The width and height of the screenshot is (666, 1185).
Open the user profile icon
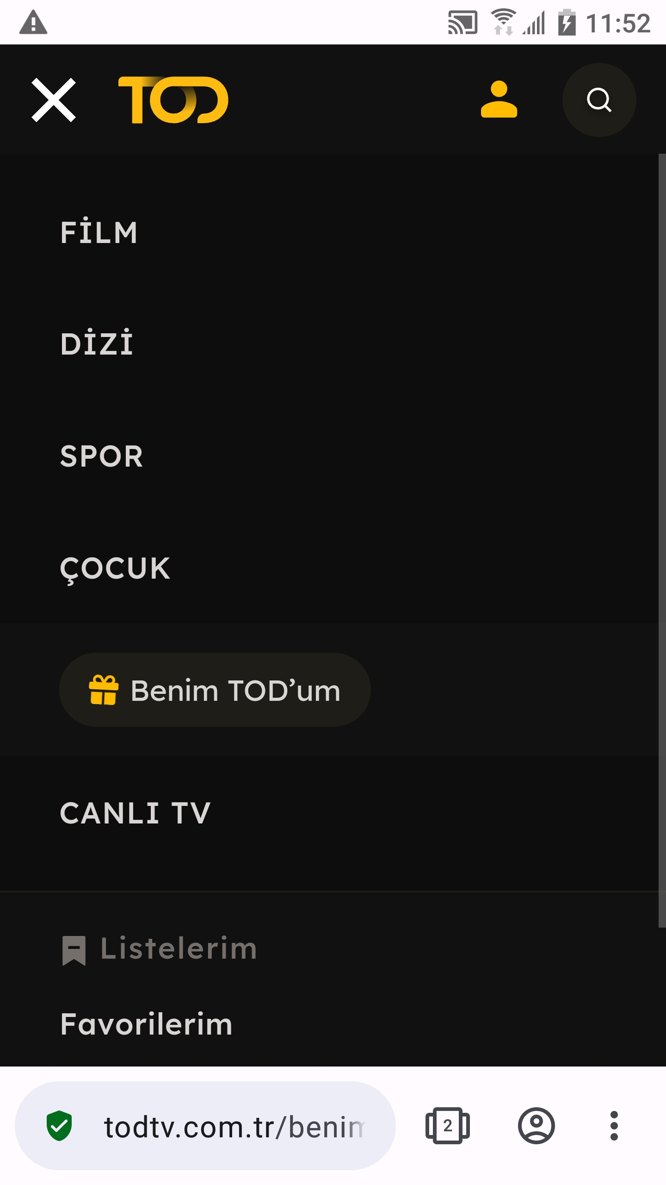[x=499, y=100]
